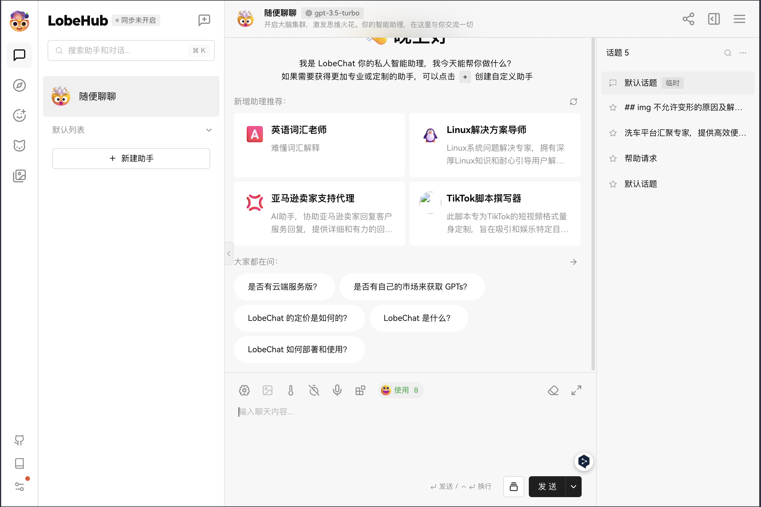Open topic panel more options ellipsis
The image size is (761, 507).
(743, 53)
